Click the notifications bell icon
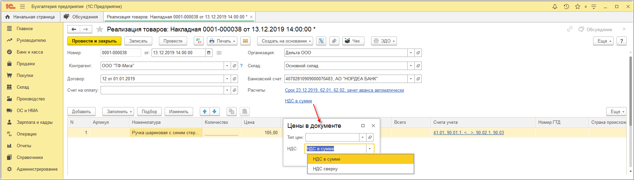Screen dimensions: 634x180 point(555,7)
